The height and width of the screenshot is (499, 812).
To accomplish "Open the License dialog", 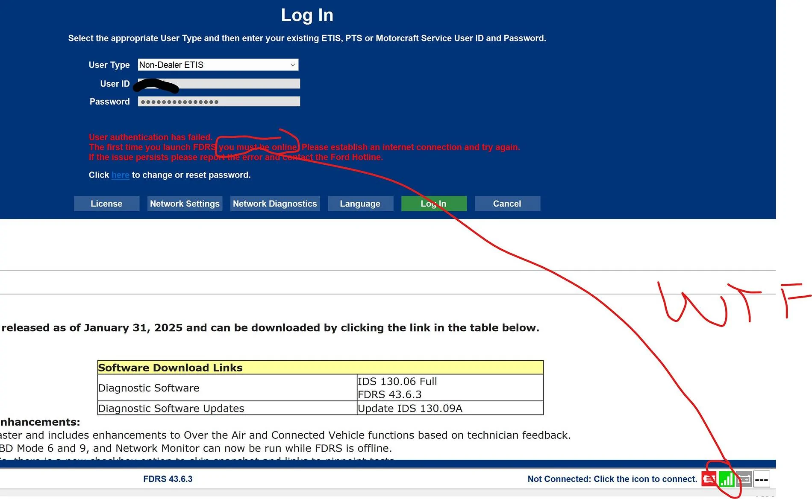I will click(x=106, y=204).
